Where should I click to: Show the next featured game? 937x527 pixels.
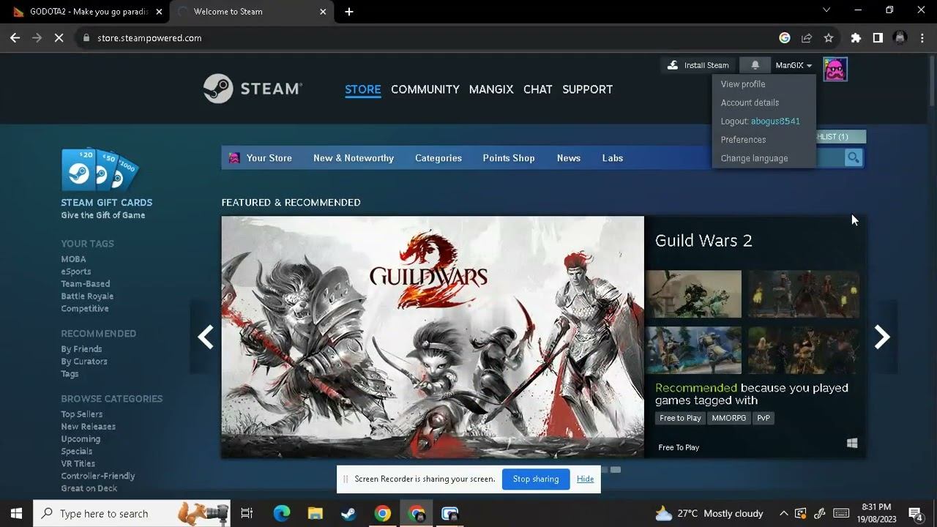click(x=882, y=337)
